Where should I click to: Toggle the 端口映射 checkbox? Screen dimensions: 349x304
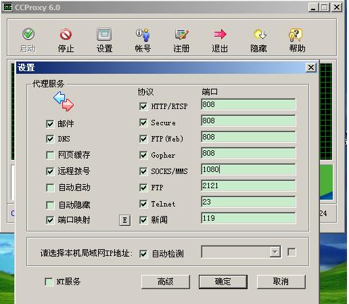tap(50, 220)
